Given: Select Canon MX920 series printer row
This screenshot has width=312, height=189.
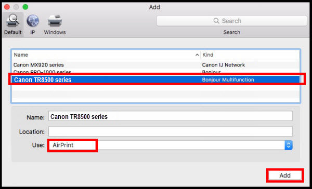Looking at the screenshot, I should pos(156,65).
